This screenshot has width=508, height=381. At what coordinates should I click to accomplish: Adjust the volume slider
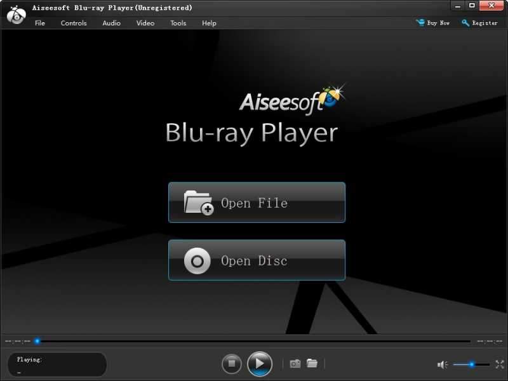click(x=471, y=364)
